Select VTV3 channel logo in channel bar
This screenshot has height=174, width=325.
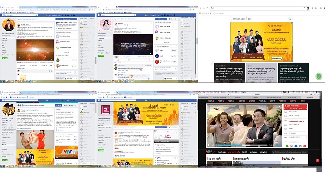coord(231,101)
